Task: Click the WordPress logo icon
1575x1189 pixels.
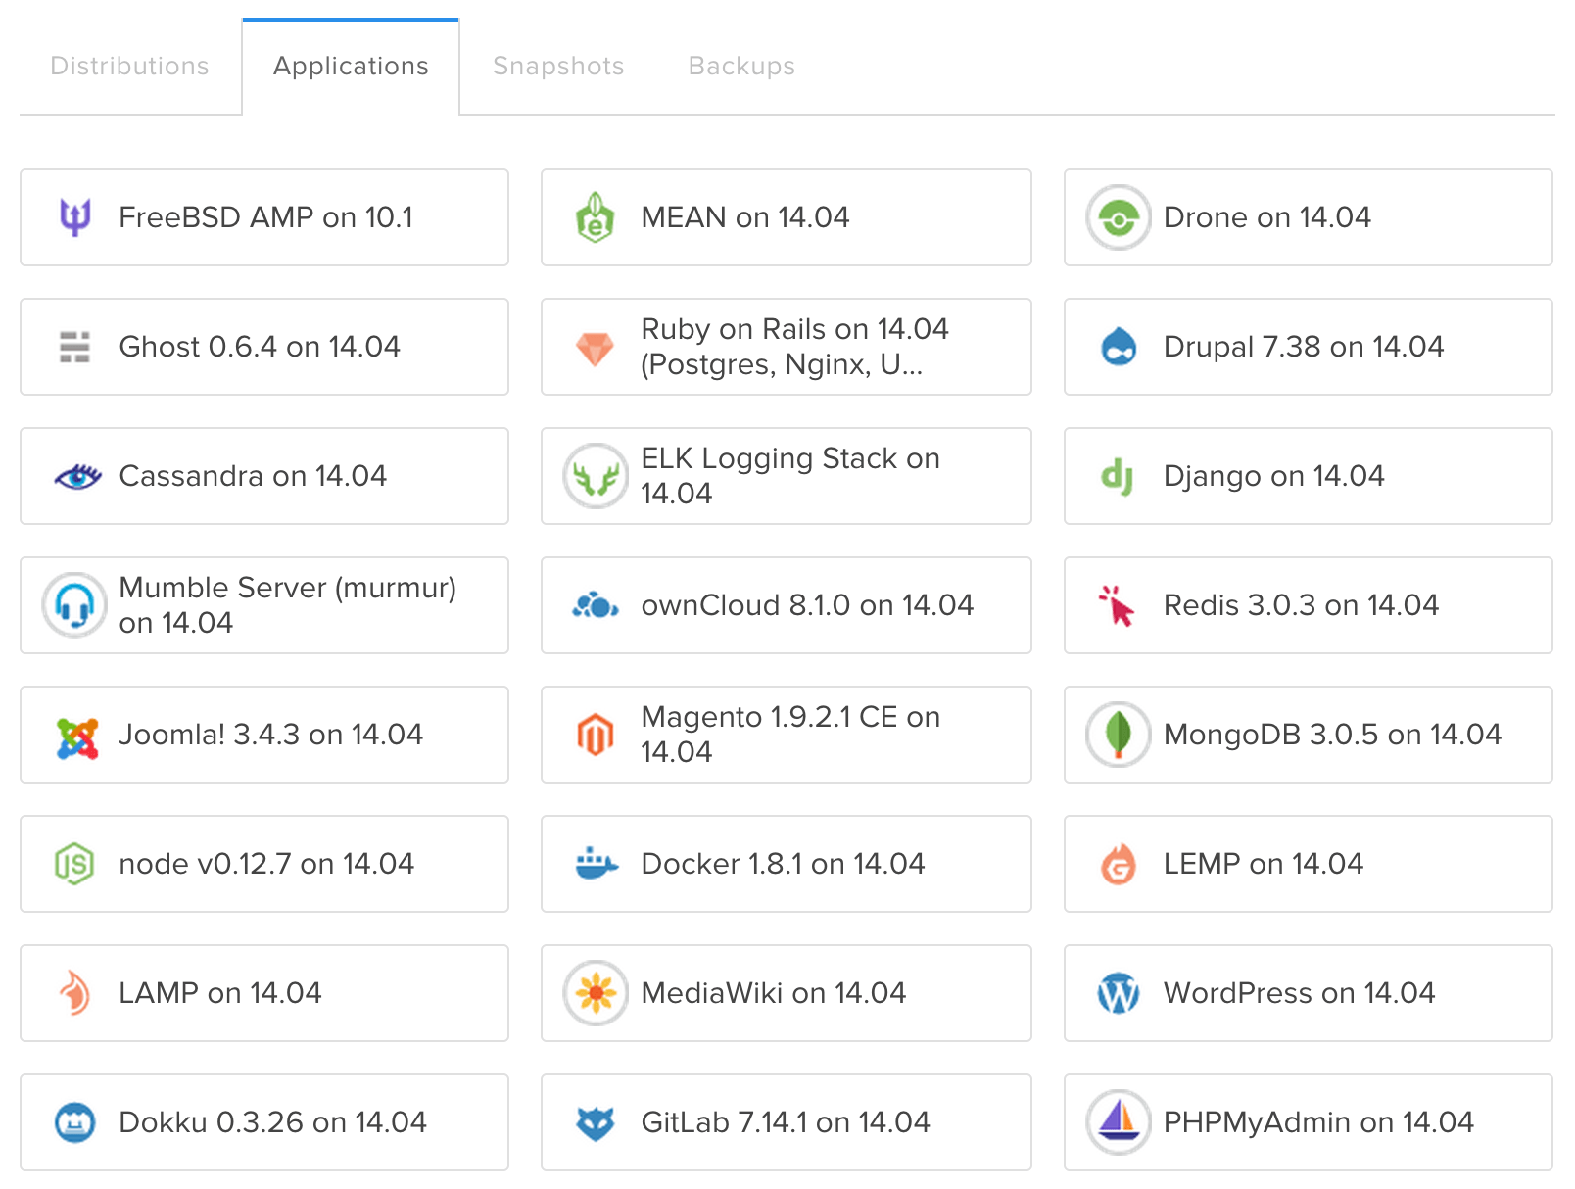Action: (1118, 993)
